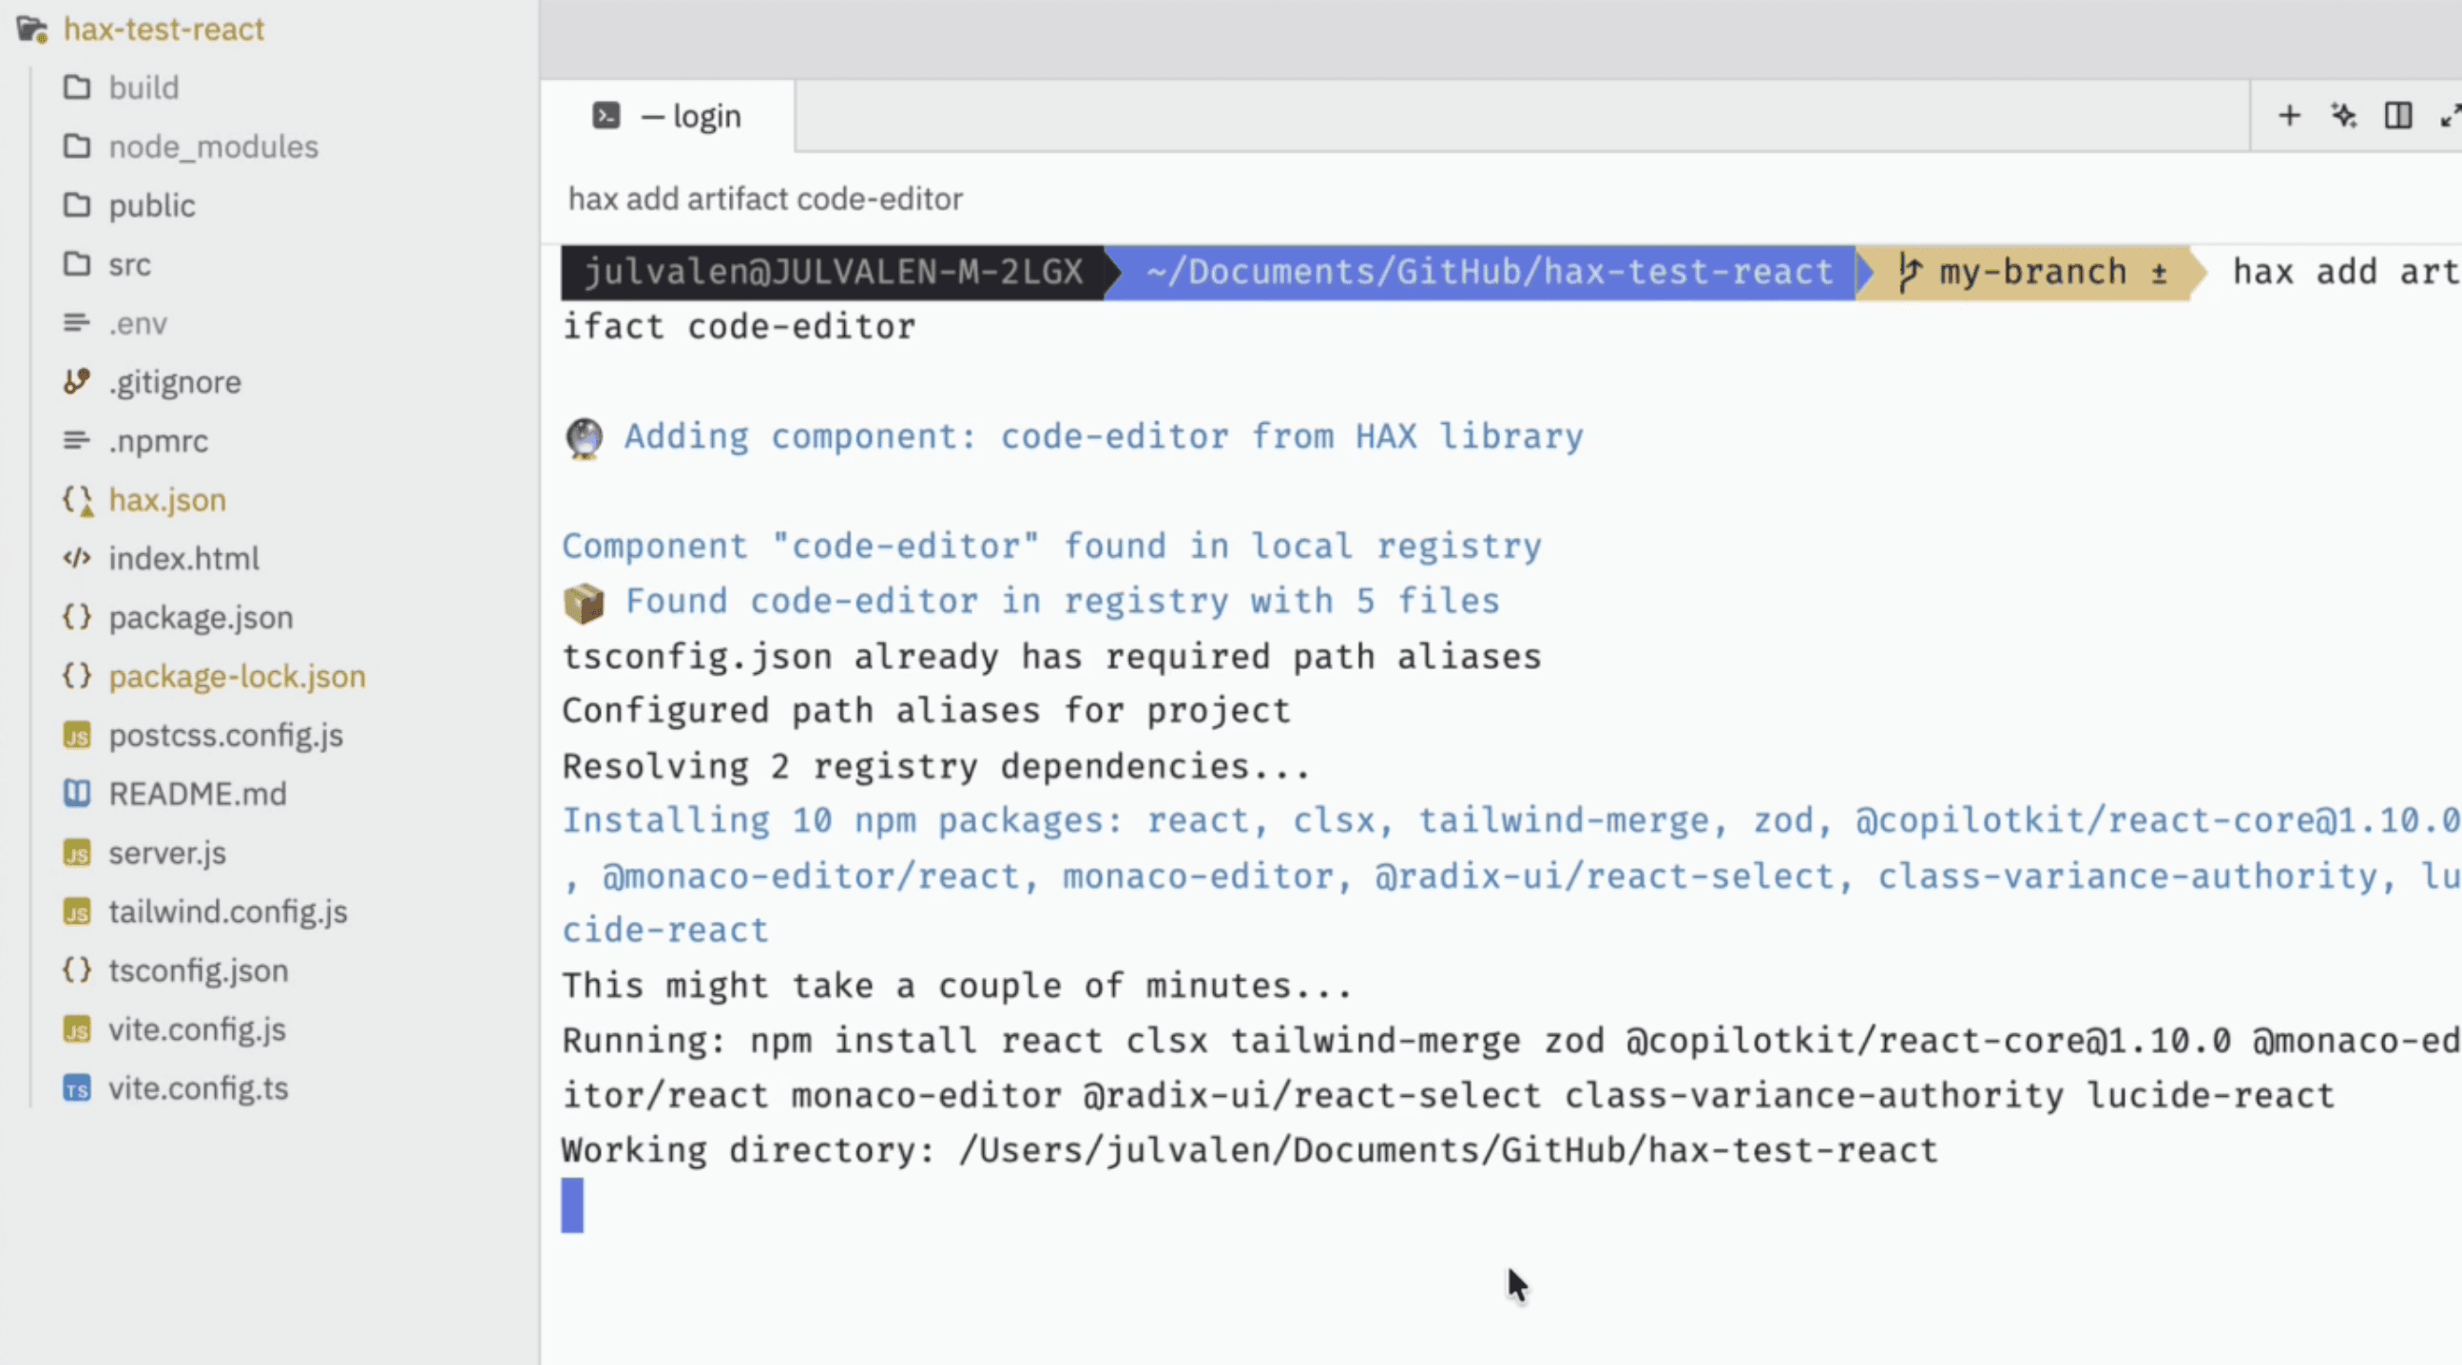2462x1365 pixels.
Task: Expand the build folder
Action: click(x=144, y=87)
